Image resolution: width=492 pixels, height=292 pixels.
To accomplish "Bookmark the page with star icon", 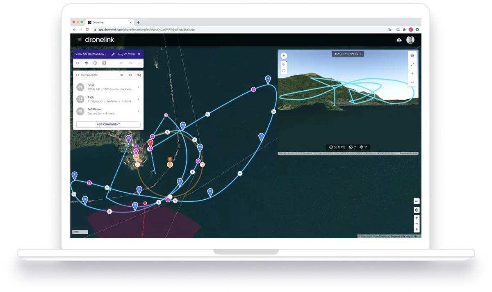I will coord(390,30).
